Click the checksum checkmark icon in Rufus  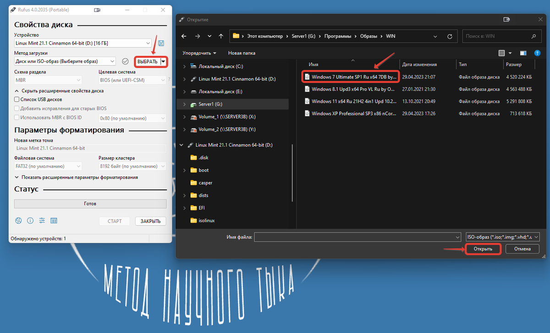click(x=125, y=61)
